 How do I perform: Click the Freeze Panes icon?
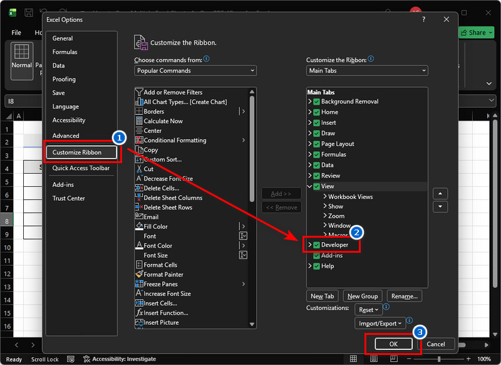click(x=139, y=283)
